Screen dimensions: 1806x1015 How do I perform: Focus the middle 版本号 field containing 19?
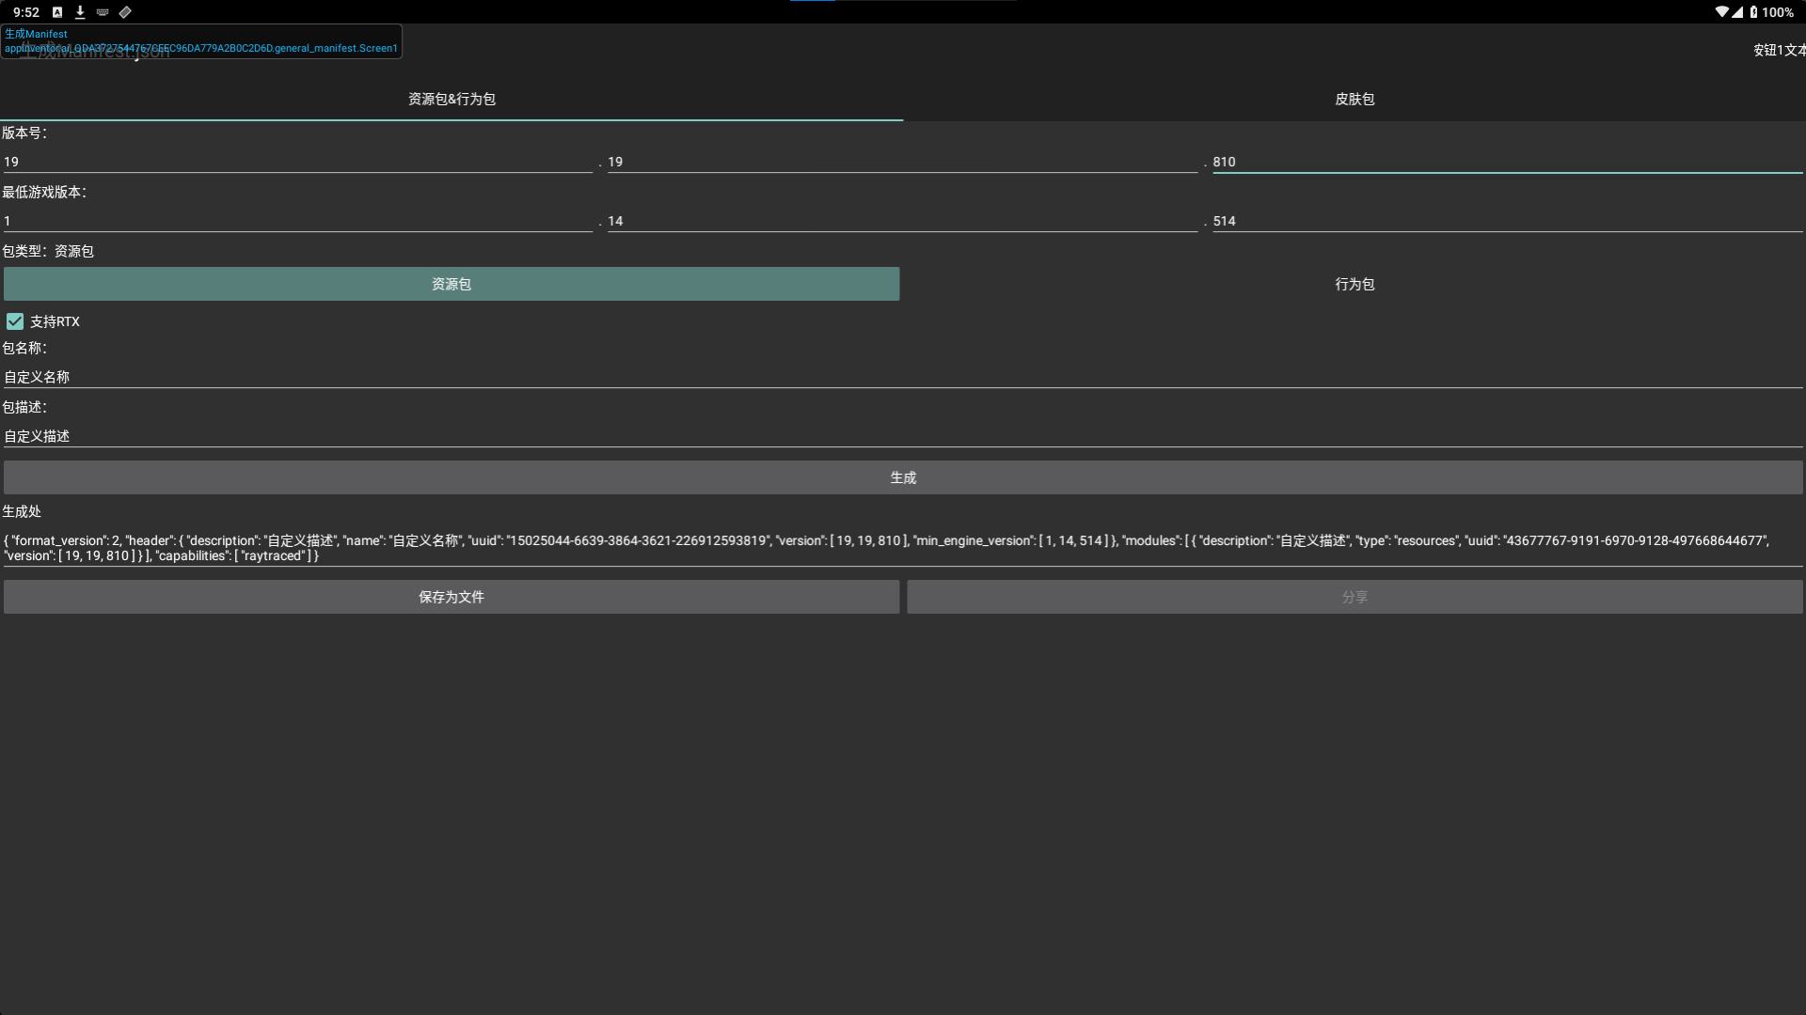tap(902, 162)
